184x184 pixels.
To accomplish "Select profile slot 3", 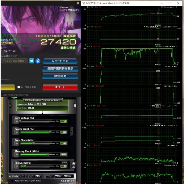I will (x=27, y=176).
